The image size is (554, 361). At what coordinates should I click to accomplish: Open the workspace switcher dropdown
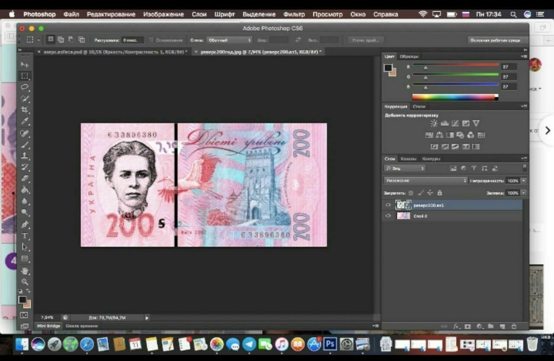(498, 40)
